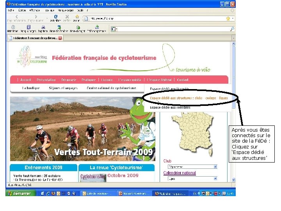281x211 pixels.
Task: Click the France departments map
Action: [192, 134]
